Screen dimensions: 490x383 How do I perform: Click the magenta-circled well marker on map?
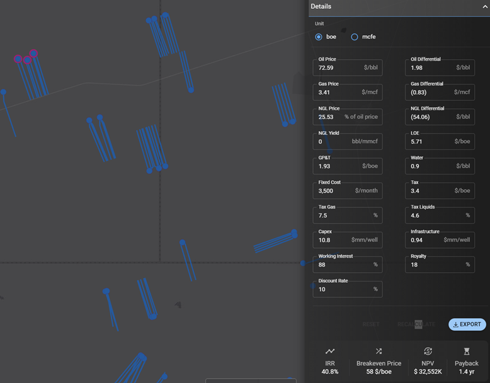click(33, 54)
